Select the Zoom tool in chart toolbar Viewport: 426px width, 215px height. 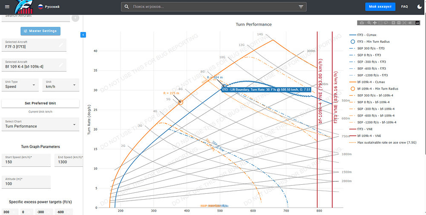[369, 23]
